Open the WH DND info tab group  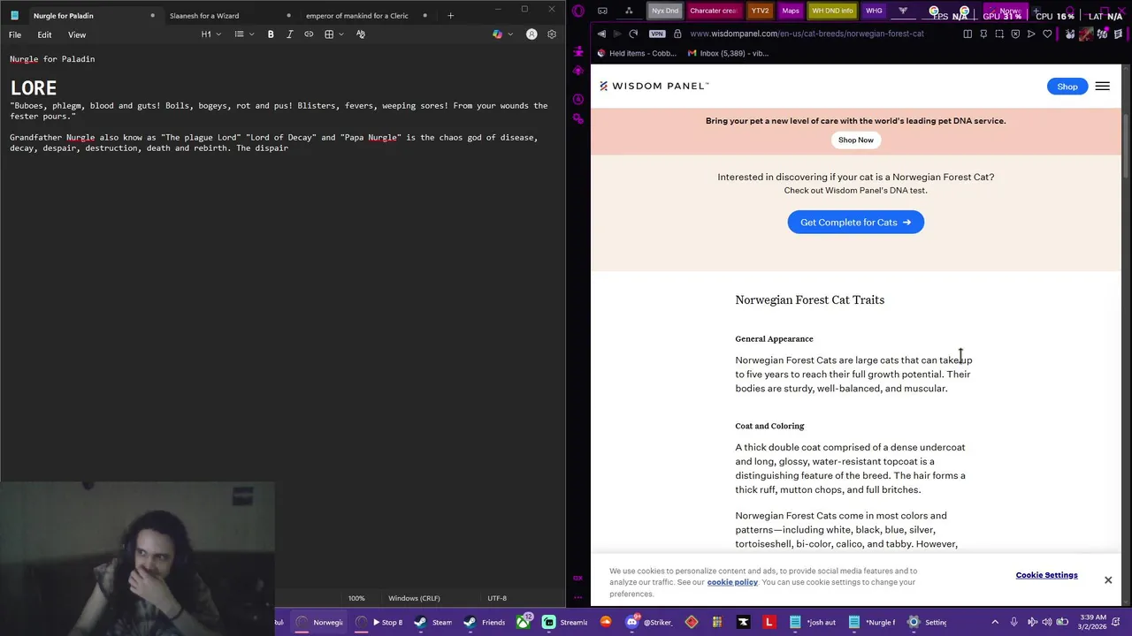(x=832, y=11)
